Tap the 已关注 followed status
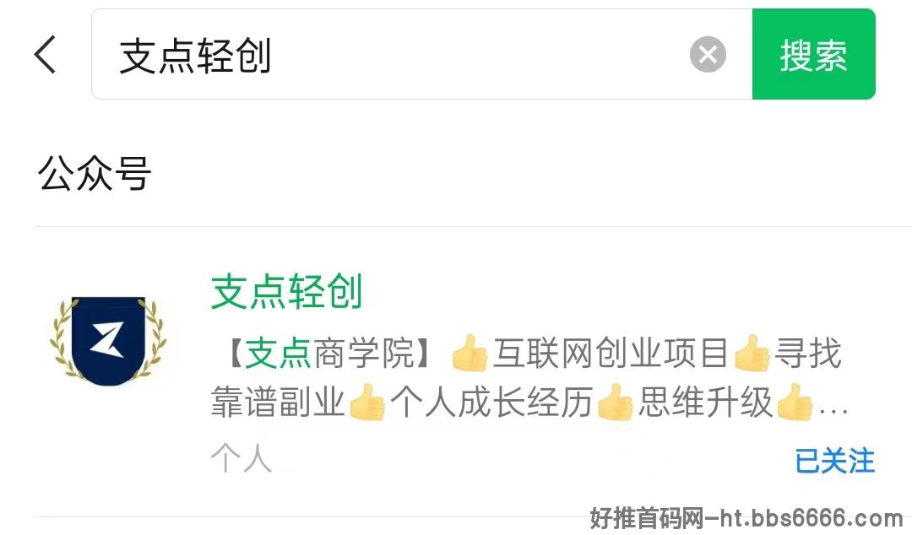This screenshot has height=535, width=912. 834,461
